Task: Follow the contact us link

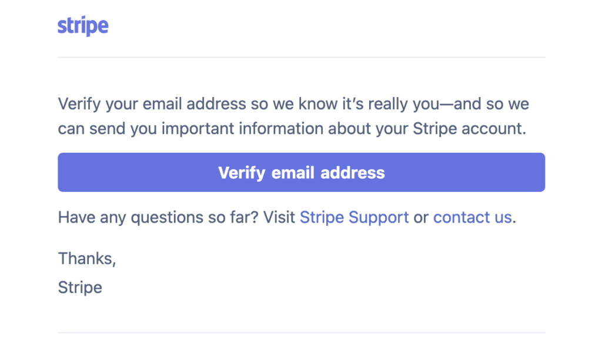Action: tap(472, 217)
